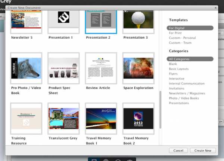
Task: Choose the Travel Memory Book 1 template
Action: coord(101,119)
